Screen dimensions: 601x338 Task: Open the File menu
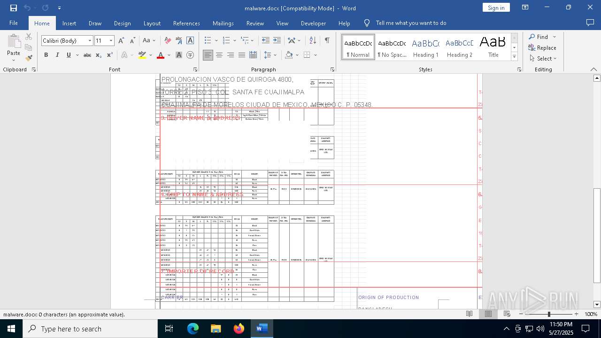tap(14, 23)
